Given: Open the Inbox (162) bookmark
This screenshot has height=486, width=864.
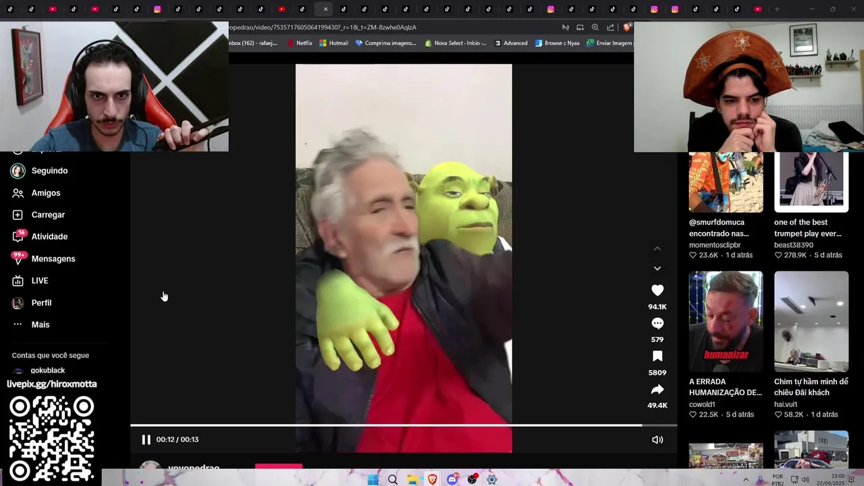Looking at the screenshot, I should 254,43.
